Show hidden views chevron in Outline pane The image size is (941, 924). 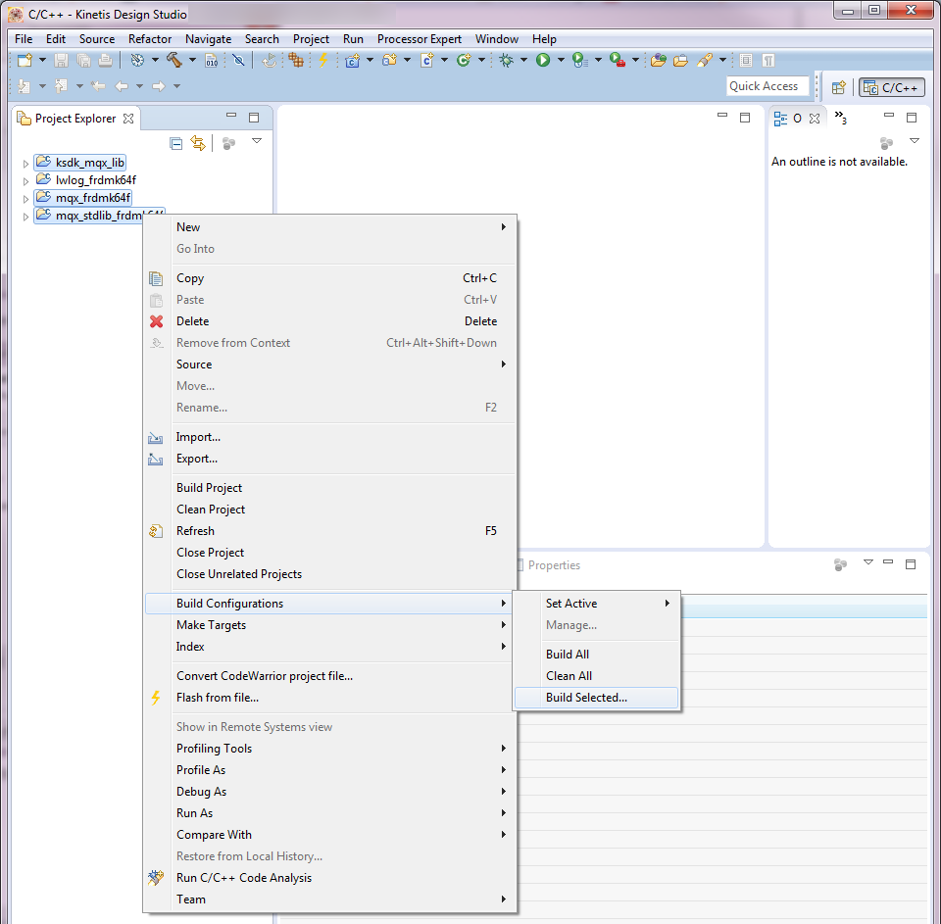coord(841,118)
